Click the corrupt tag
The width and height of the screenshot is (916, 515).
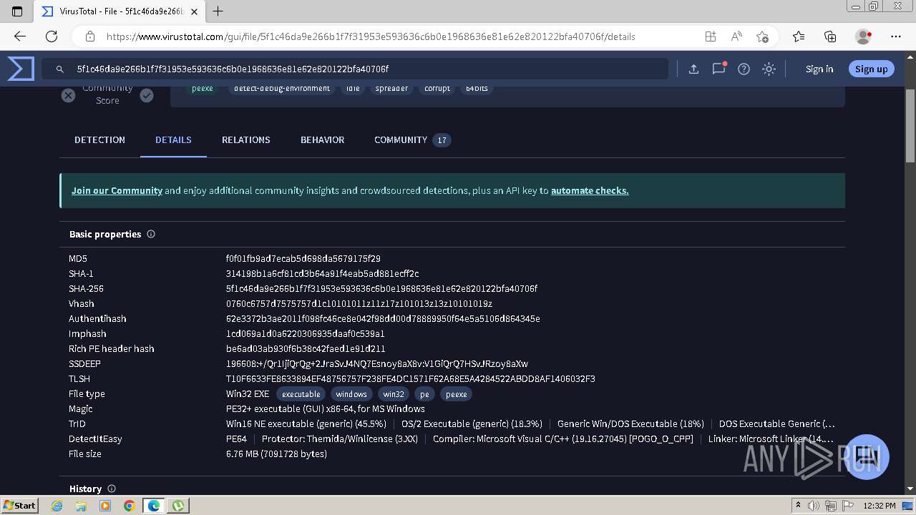(x=437, y=89)
